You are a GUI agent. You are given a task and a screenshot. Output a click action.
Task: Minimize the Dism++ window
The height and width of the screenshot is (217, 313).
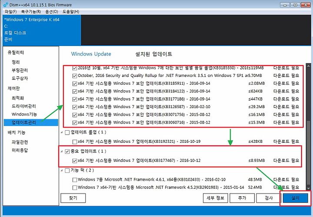coord(285,5)
